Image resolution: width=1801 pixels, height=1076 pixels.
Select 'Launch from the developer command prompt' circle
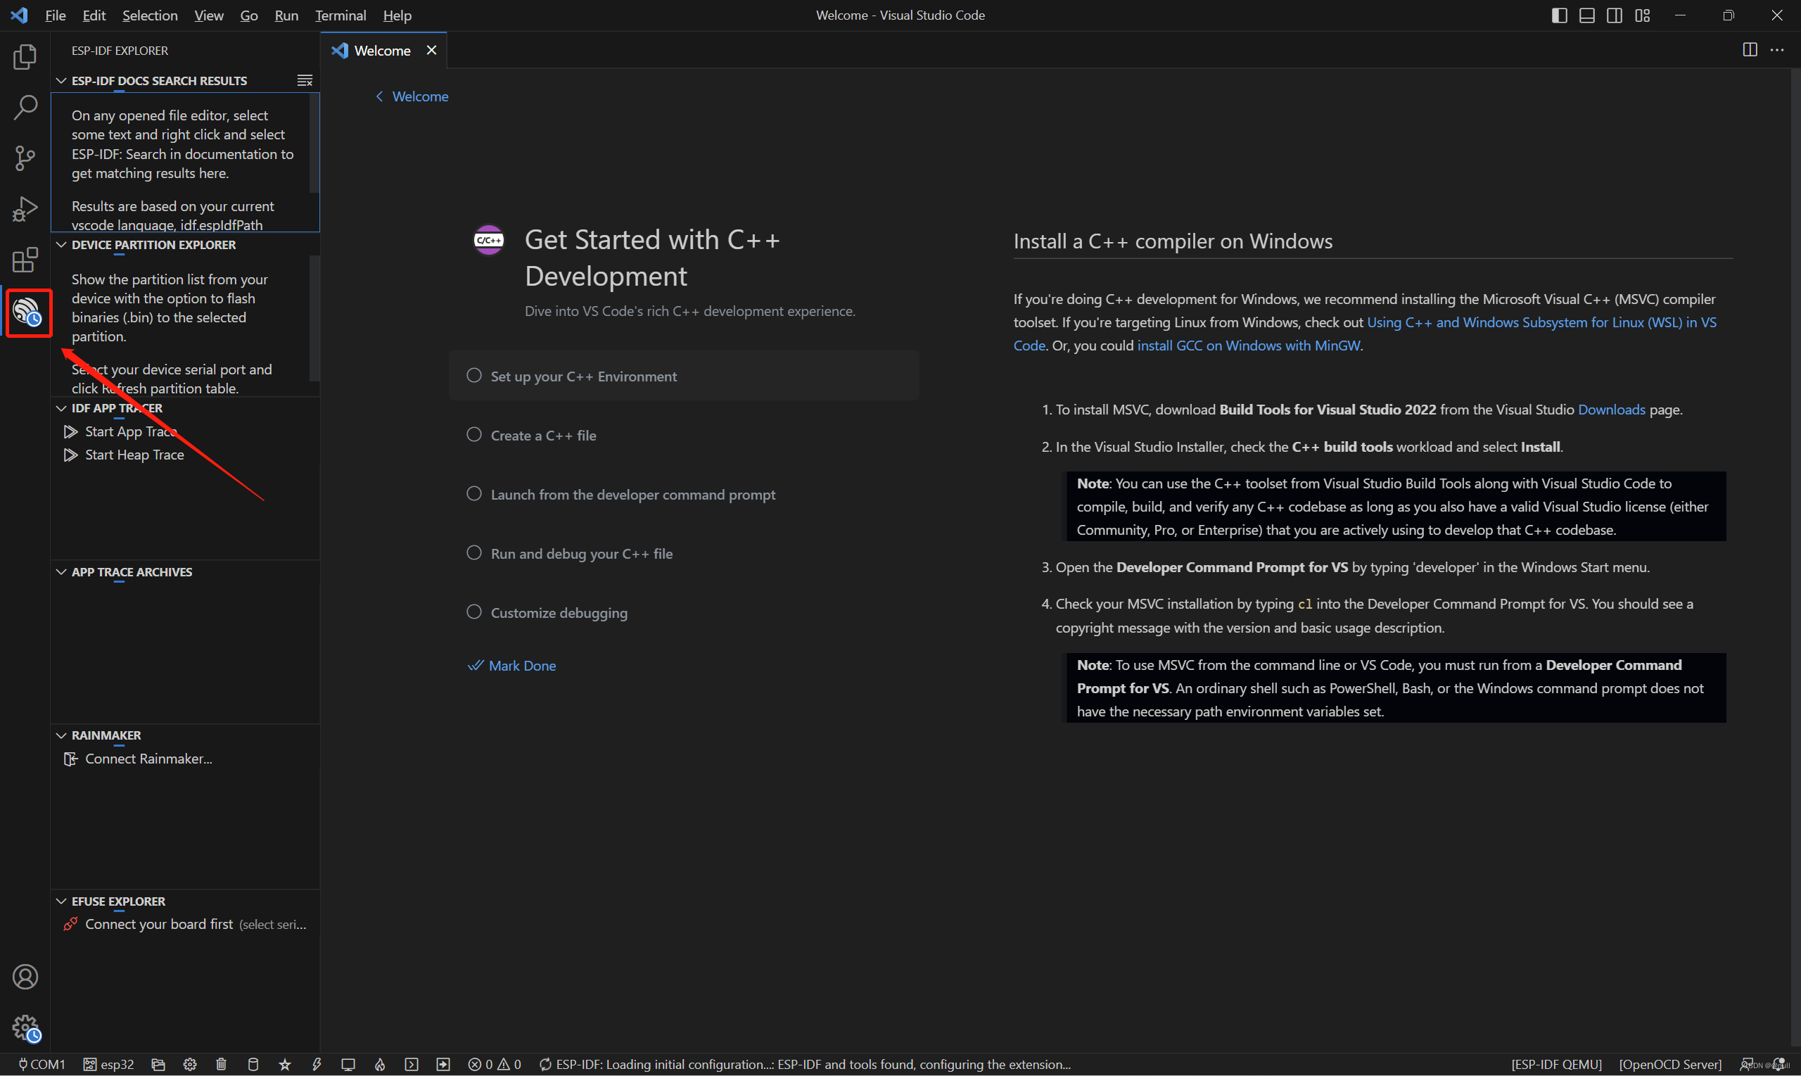[474, 494]
